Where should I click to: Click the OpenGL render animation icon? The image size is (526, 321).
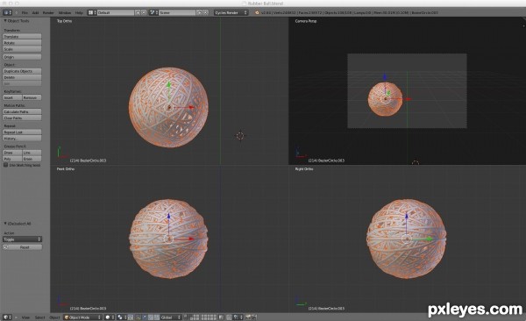[254, 317]
